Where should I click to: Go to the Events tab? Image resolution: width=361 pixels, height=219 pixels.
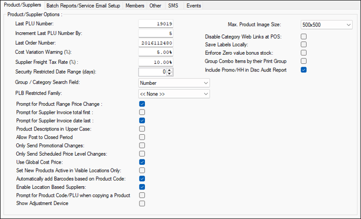click(x=193, y=6)
